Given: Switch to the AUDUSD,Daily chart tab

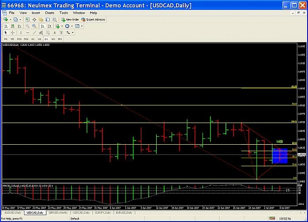Looking at the screenshot, I should [x=13, y=213].
